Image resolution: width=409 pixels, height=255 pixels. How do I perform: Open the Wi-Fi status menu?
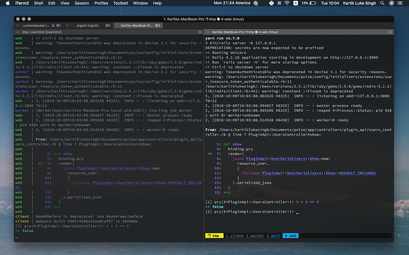click(x=287, y=3)
